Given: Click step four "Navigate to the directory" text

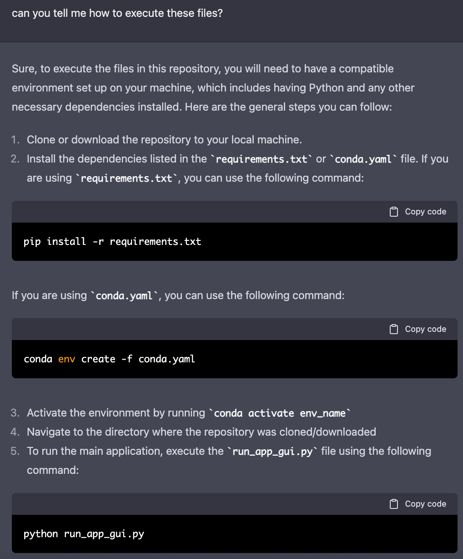Looking at the screenshot, I should pos(201,432).
